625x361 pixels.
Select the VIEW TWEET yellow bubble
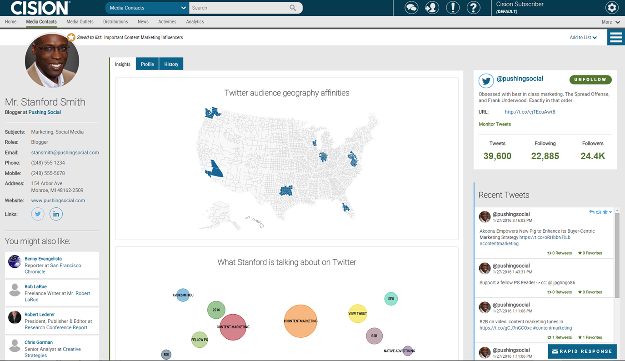(x=358, y=314)
